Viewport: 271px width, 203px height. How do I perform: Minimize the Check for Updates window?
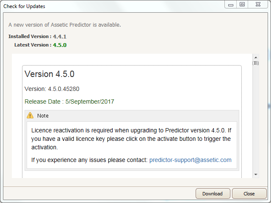(x=231, y=5)
